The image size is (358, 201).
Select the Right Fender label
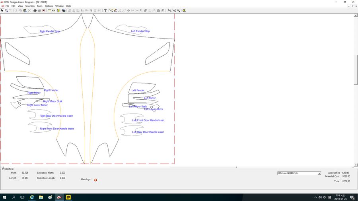[51, 90]
